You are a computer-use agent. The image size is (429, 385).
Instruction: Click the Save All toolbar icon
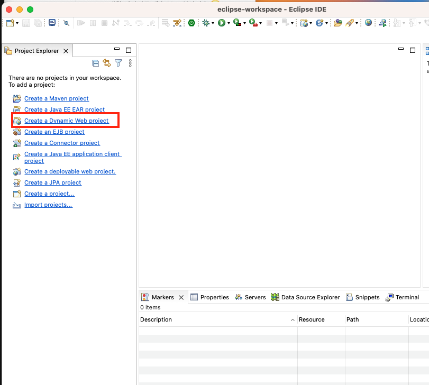[38, 23]
